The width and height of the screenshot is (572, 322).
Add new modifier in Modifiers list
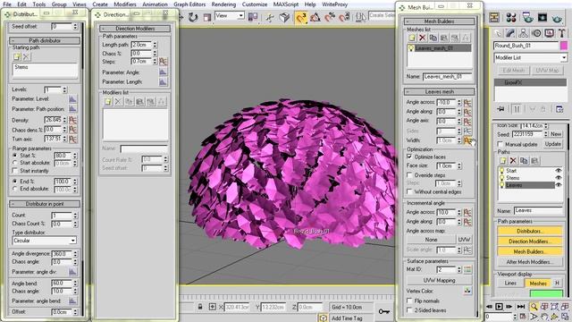[107, 101]
